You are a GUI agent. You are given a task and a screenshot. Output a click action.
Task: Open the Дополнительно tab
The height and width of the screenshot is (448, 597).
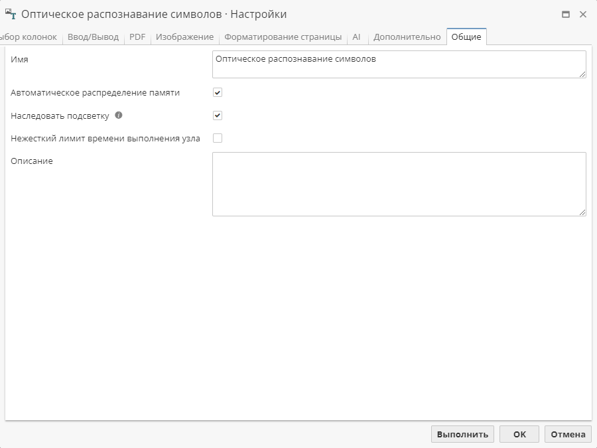tap(407, 37)
